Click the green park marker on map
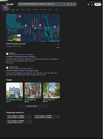Viewport: 104px width, 139px height. point(55,27)
